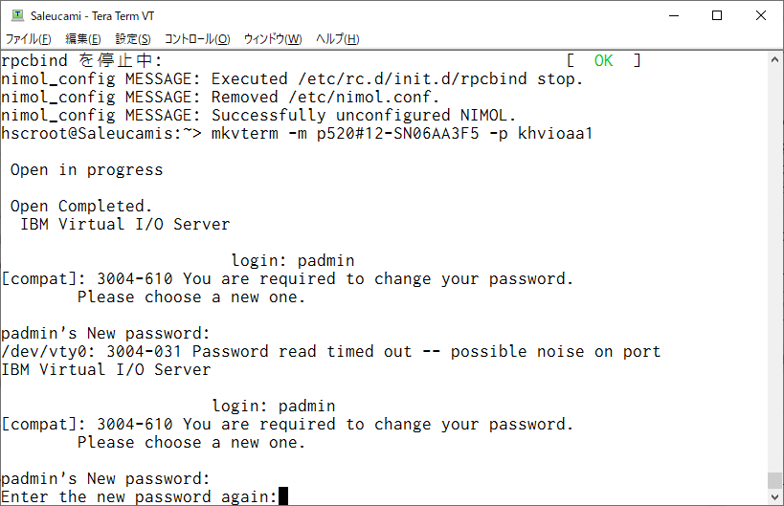
Task: Click the Tera Term title bar icon
Action: pyautogui.click(x=17, y=15)
